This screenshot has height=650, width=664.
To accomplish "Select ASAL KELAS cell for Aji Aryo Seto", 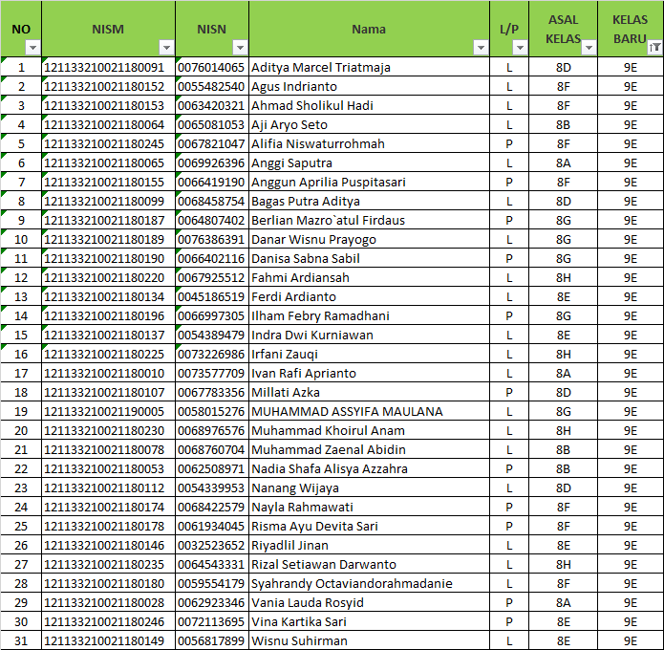I will coord(564,124).
